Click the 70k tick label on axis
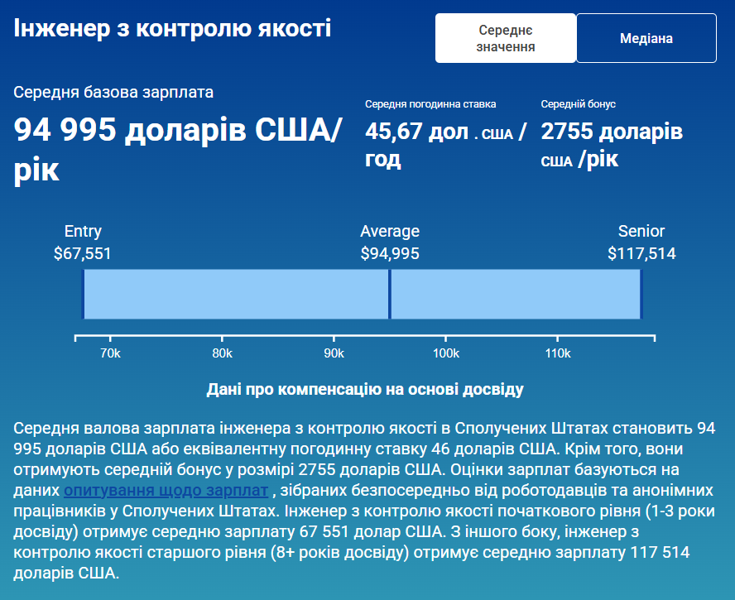The image size is (735, 600). tap(110, 354)
